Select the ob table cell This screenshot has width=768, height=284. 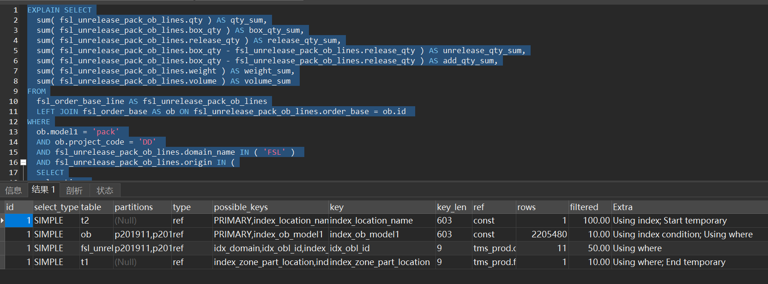[x=97, y=235]
